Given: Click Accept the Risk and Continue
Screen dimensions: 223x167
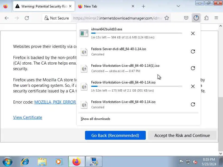Looking at the screenshot, I should [182, 135].
